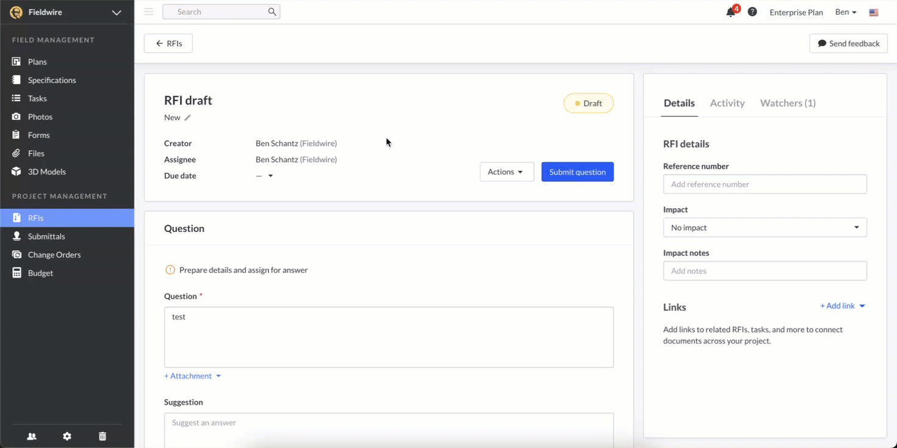Go back to RFIs list
The width and height of the screenshot is (897, 448).
coord(168,43)
